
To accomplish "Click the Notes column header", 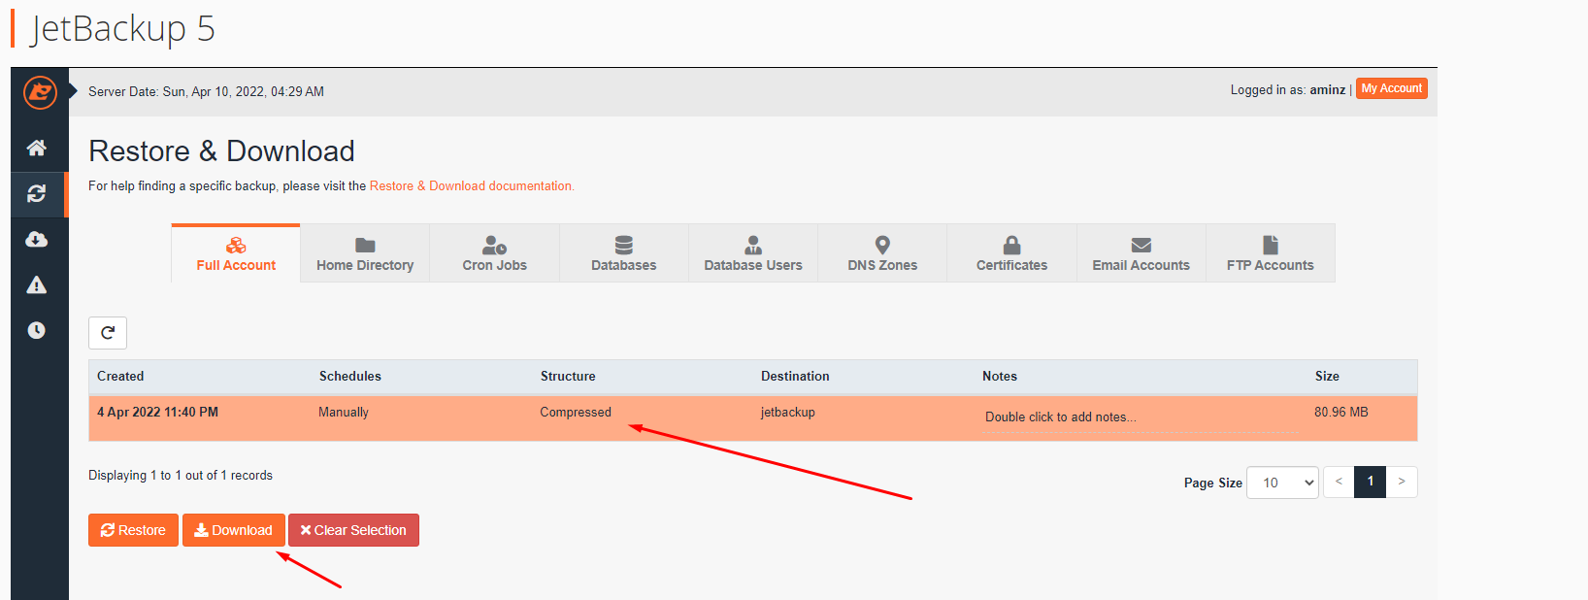I will click(1000, 376).
